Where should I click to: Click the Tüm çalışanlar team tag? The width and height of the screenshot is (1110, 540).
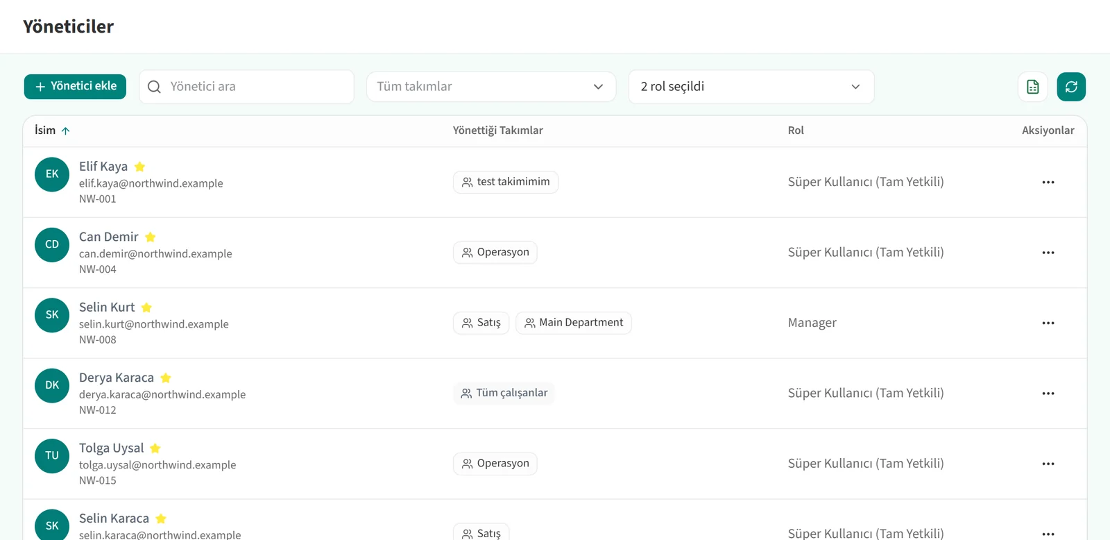tap(504, 394)
